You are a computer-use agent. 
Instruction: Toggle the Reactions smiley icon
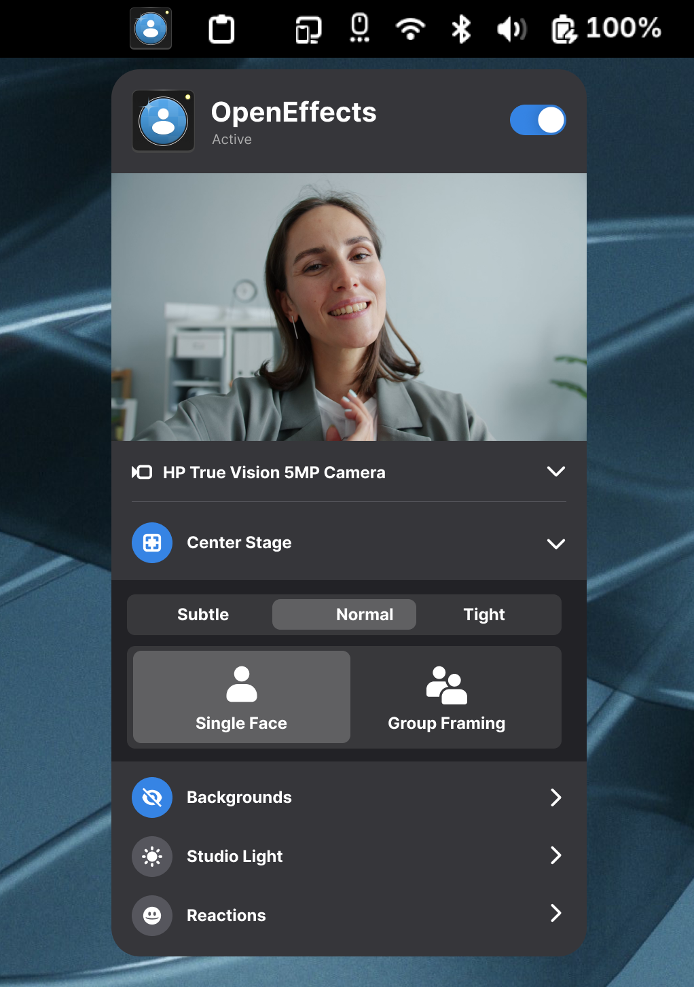[x=152, y=916]
